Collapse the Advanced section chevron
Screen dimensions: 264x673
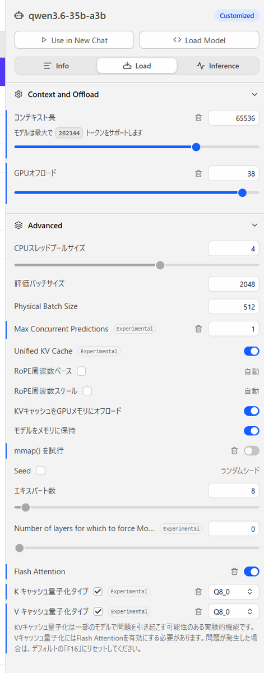pos(254,225)
